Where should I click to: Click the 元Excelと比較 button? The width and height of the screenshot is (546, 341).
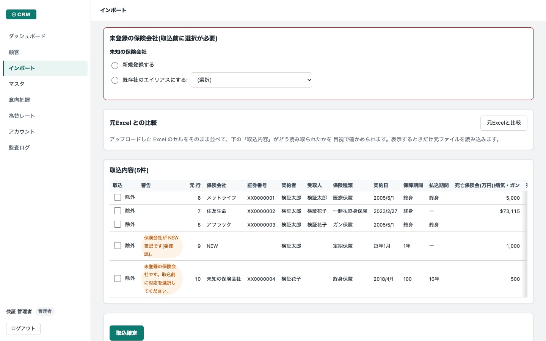click(x=504, y=123)
